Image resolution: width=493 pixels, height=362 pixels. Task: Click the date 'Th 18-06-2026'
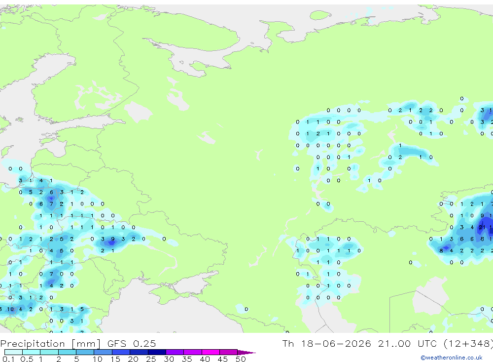pos(327,343)
